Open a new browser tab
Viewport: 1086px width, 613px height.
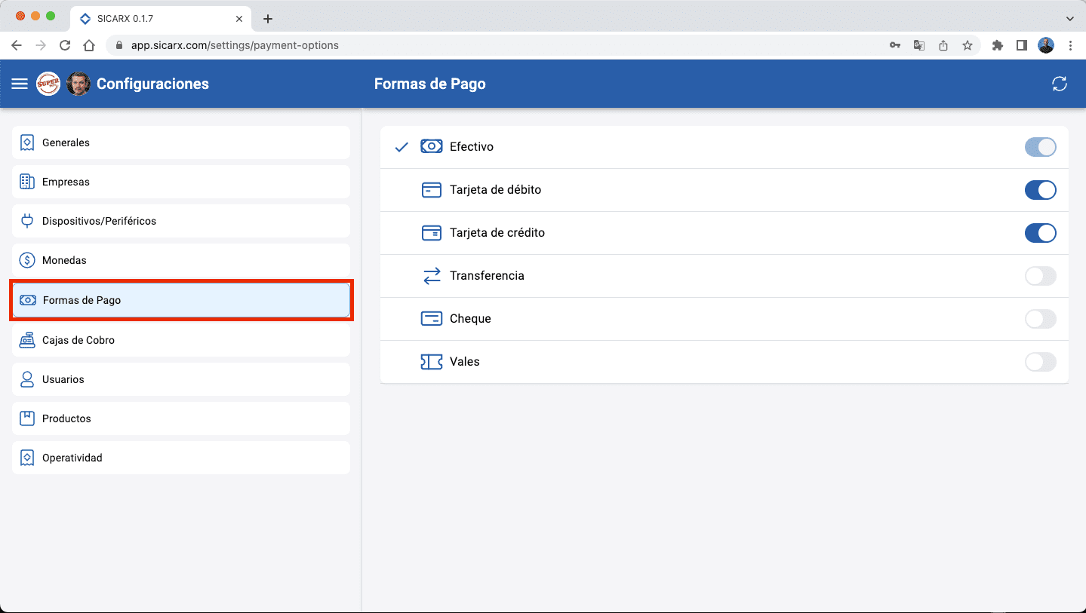[x=268, y=18]
